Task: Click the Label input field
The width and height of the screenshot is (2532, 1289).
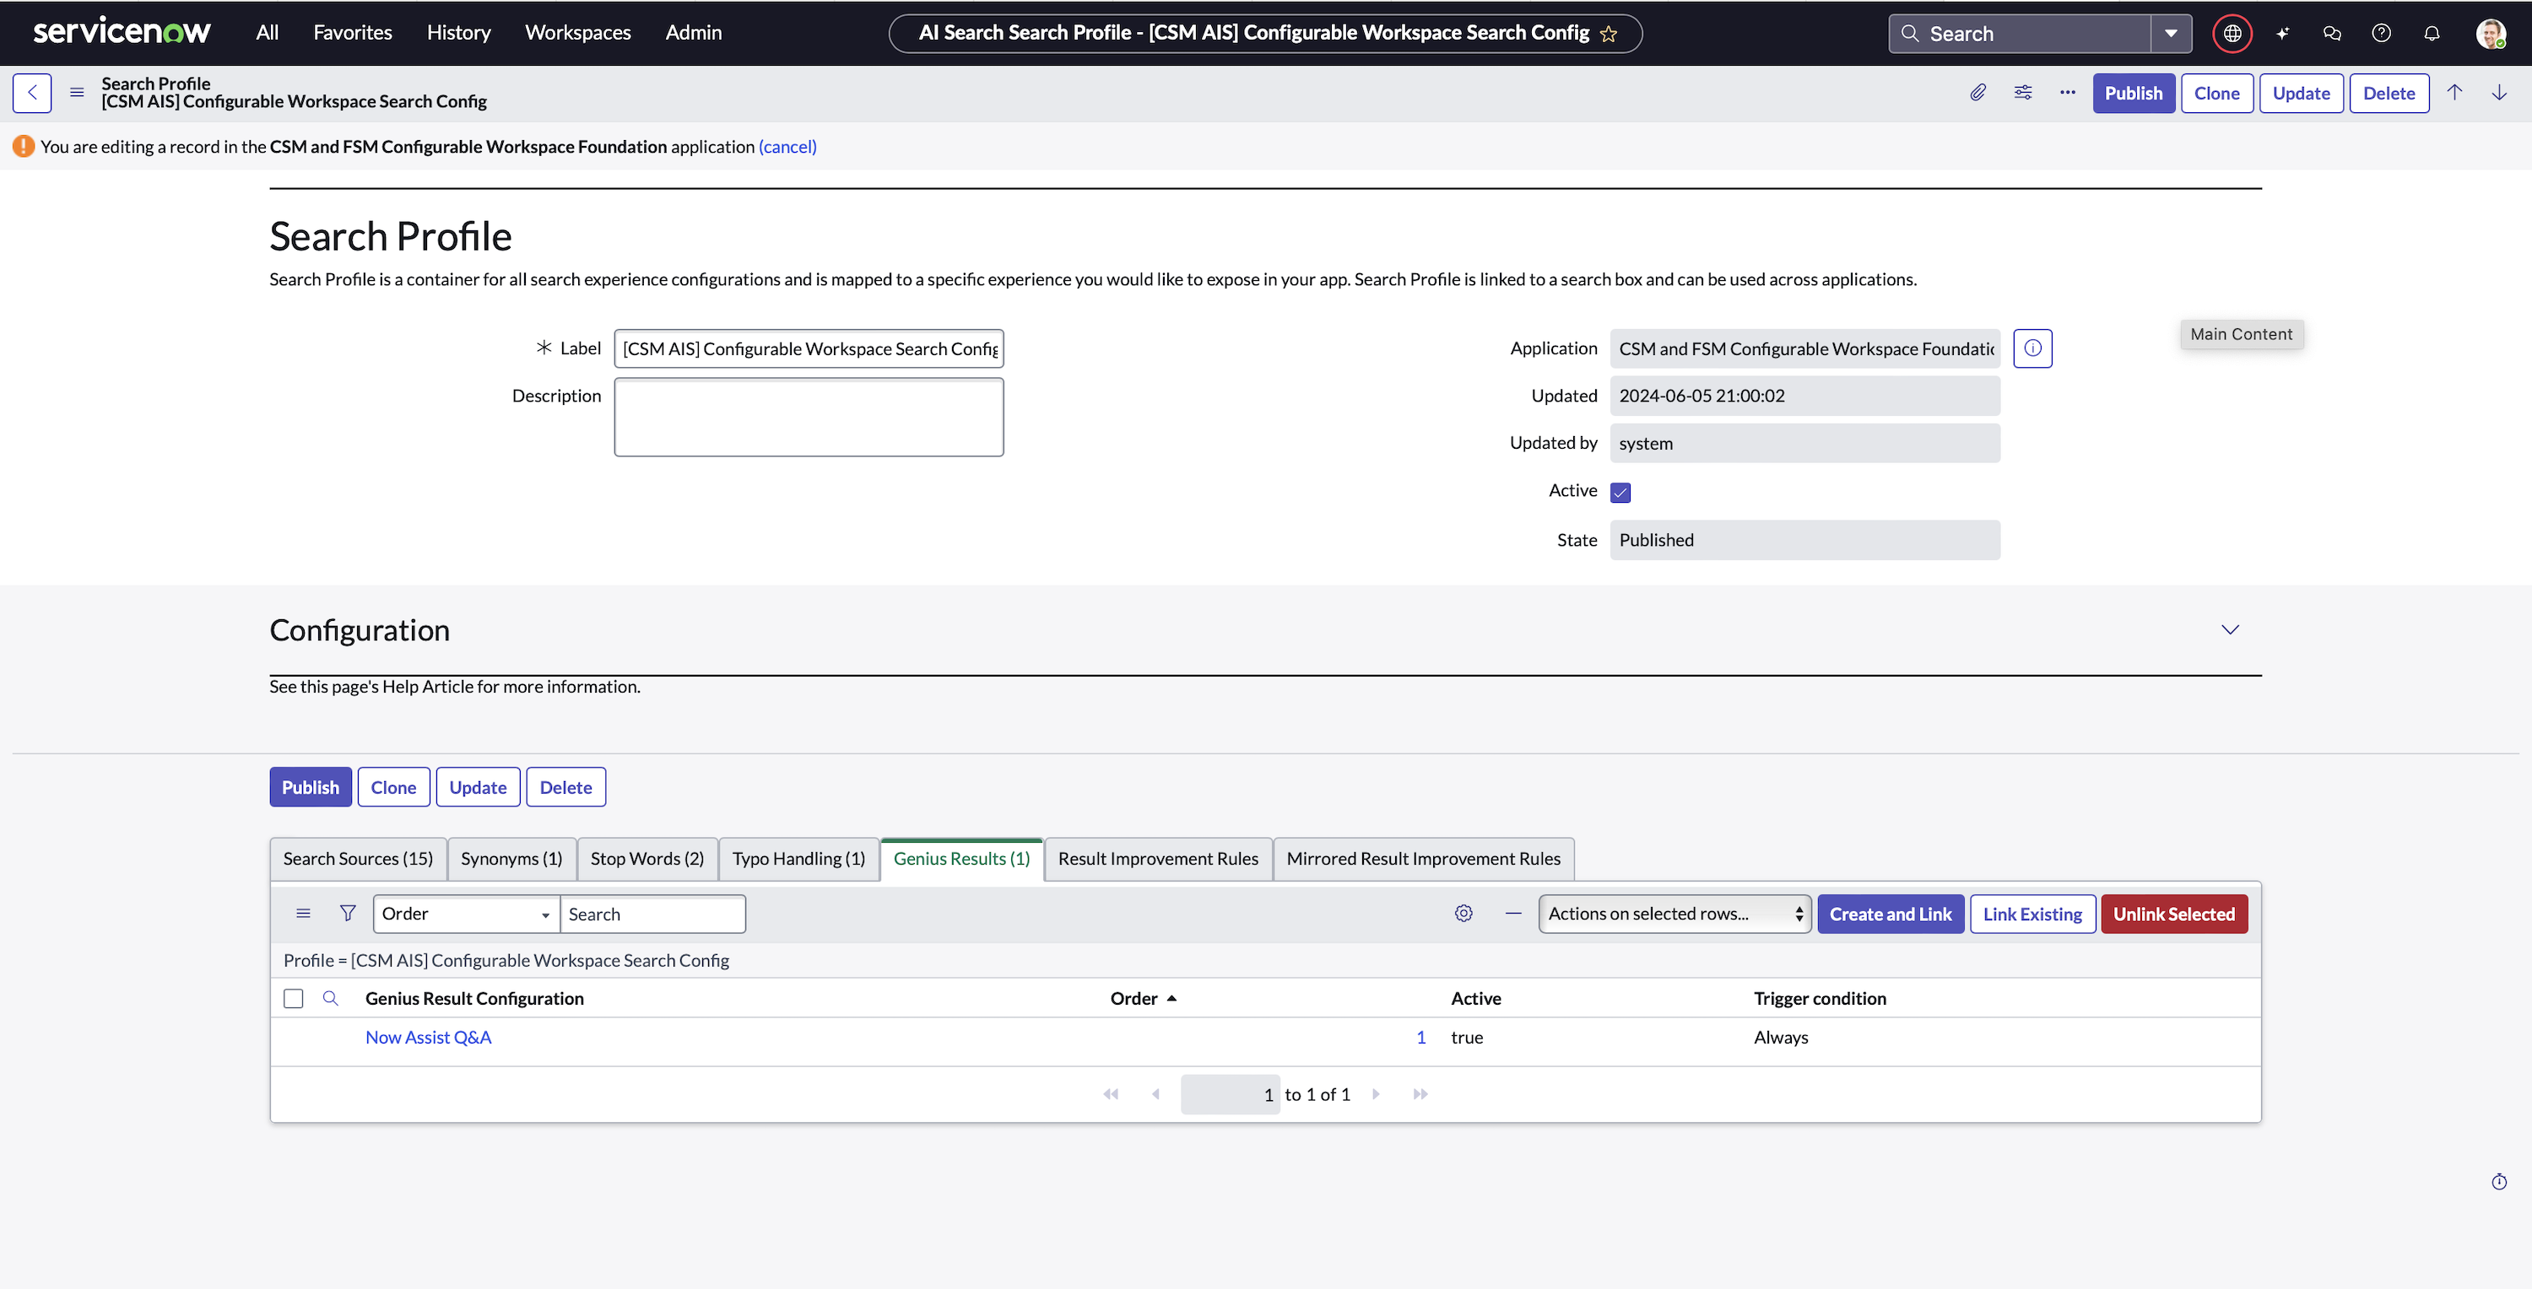Action: coord(808,348)
